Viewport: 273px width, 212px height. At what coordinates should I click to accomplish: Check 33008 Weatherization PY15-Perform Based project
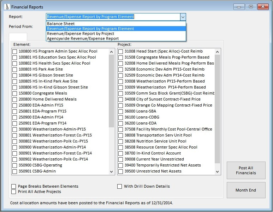(120, 81)
